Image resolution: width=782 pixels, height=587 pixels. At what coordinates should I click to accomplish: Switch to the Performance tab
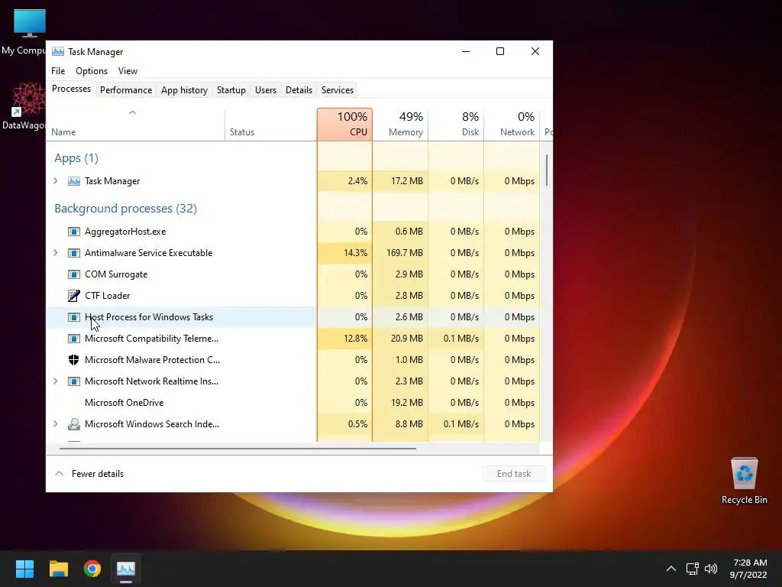126,90
